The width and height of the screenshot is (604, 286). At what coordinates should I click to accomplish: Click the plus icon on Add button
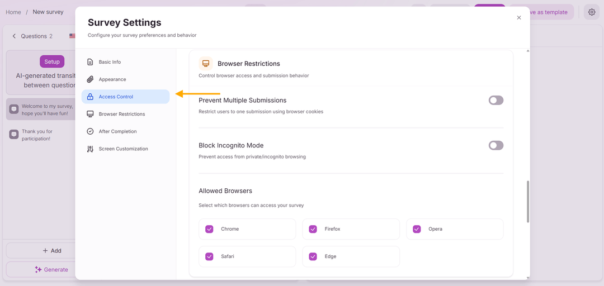(x=45, y=251)
